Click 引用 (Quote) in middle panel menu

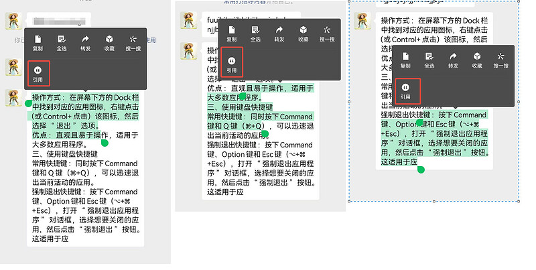point(231,64)
